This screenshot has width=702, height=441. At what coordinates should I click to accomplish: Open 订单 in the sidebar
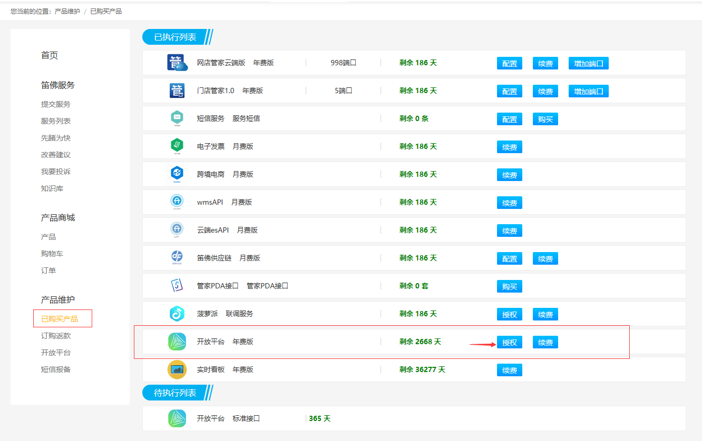tap(48, 270)
